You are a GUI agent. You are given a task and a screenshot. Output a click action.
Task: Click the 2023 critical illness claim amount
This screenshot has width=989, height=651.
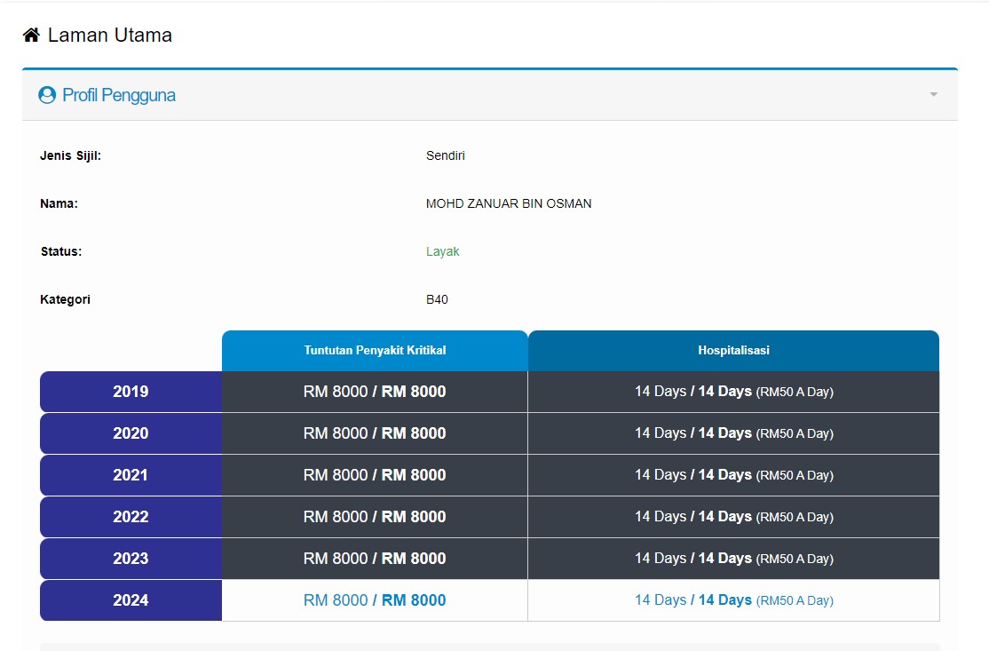tap(375, 559)
